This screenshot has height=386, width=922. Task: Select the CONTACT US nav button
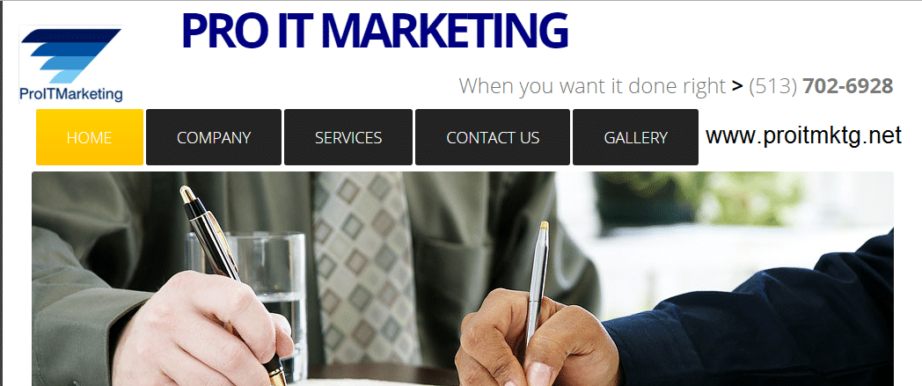[492, 137]
